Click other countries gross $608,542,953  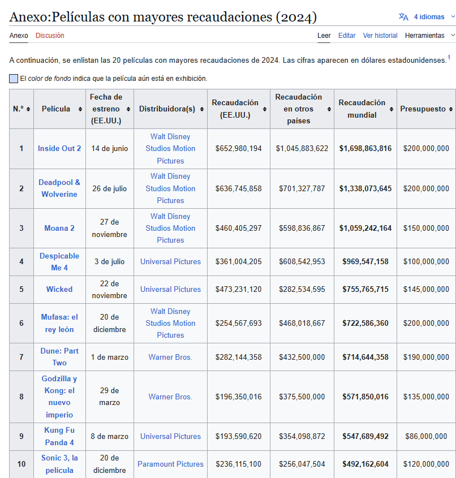click(302, 261)
